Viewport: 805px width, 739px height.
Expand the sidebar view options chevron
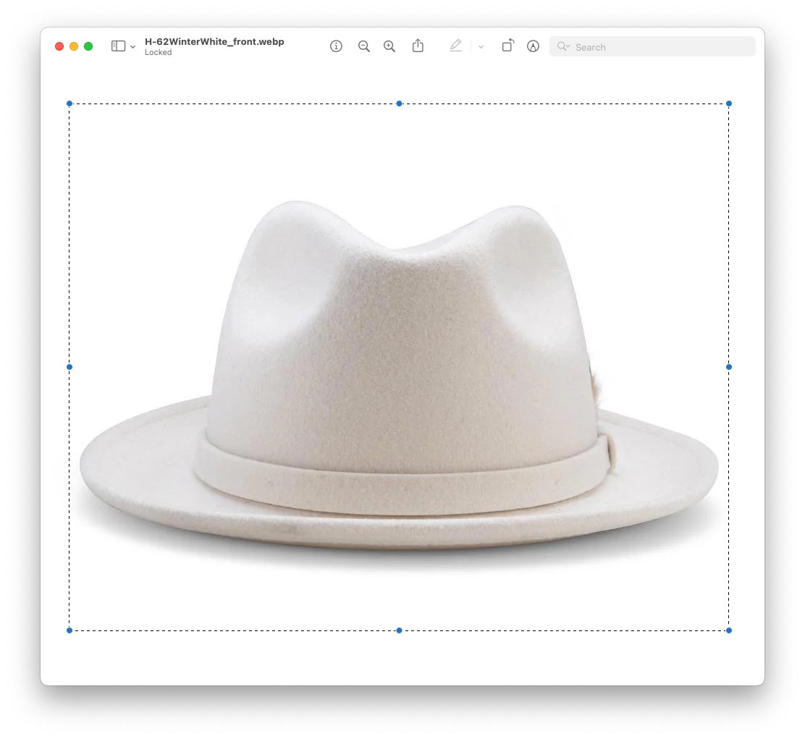click(133, 47)
